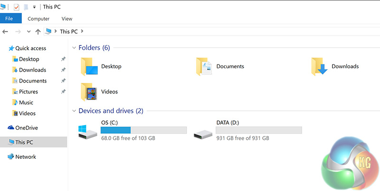380x191 pixels.
Task: Click the Back arrow navigation icon
Action: (5, 31)
